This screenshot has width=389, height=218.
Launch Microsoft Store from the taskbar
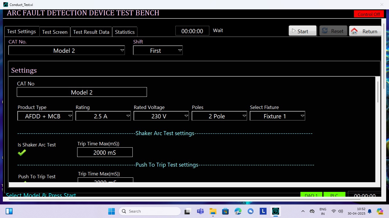click(225, 211)
